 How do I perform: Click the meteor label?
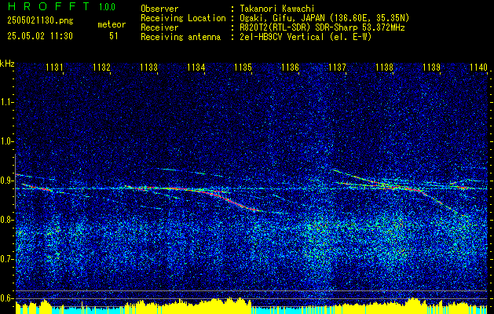point(112,24)
